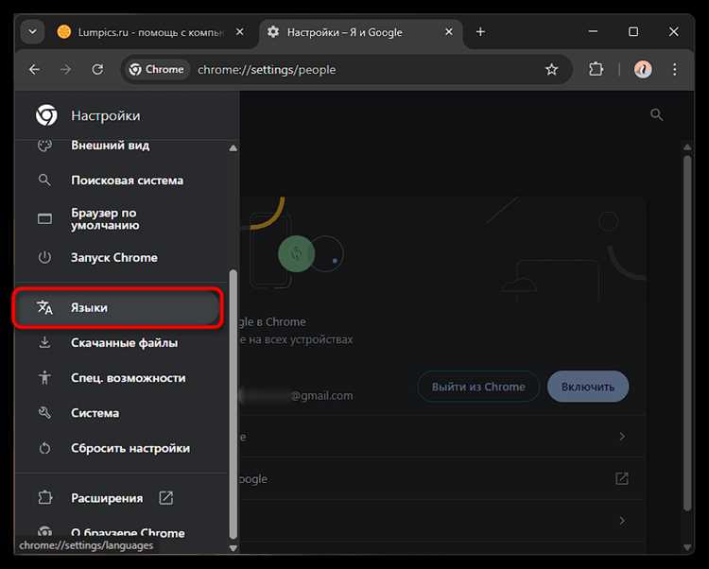Open Спец. возможности section
Image resolution: width=709 pixels, height=569 pixels.
click(x=121, y=378)
